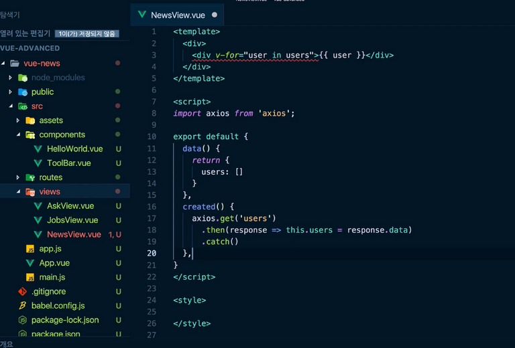The height and width of the screenshot is (348, 515).
Task: Place cursor on the v-for attribute
Action: point(227,55)
